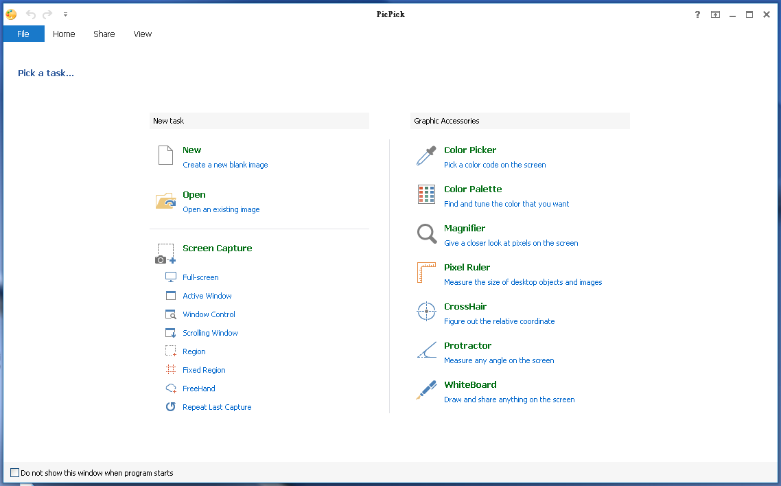Open the Color Palette grid icon

click(x=426, y=195)
